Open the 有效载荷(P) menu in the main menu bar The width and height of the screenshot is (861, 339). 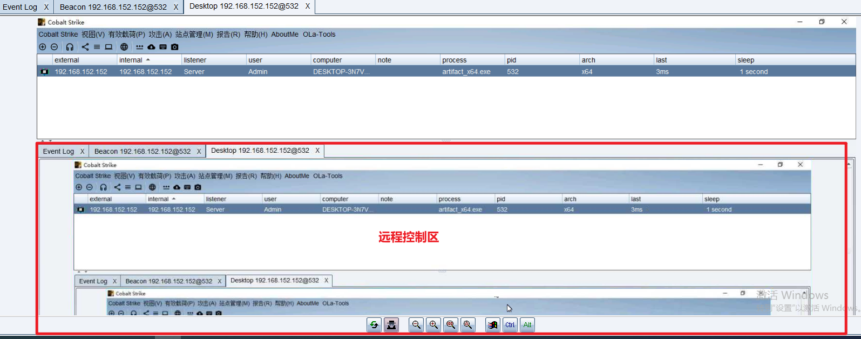point(126,34)
